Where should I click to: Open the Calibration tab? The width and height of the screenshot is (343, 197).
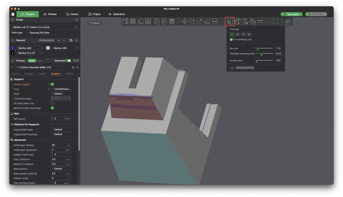point(117,14)
